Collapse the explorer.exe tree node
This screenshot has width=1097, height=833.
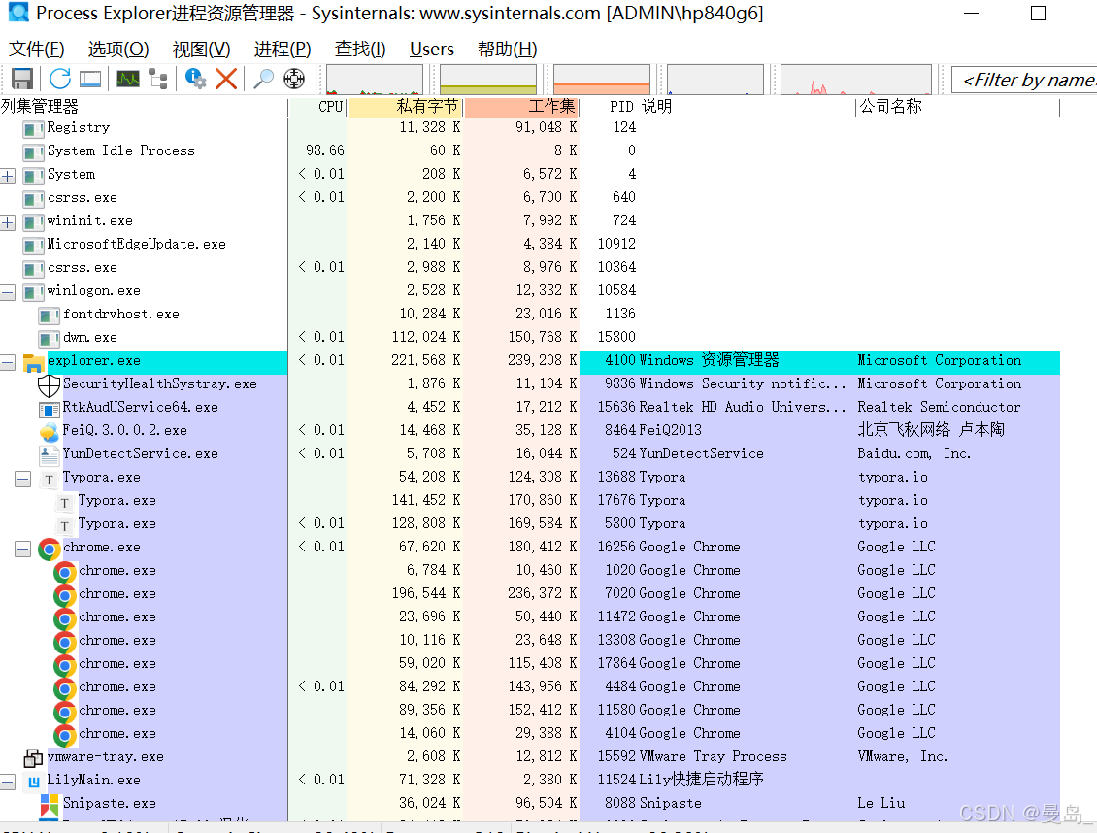8,362
